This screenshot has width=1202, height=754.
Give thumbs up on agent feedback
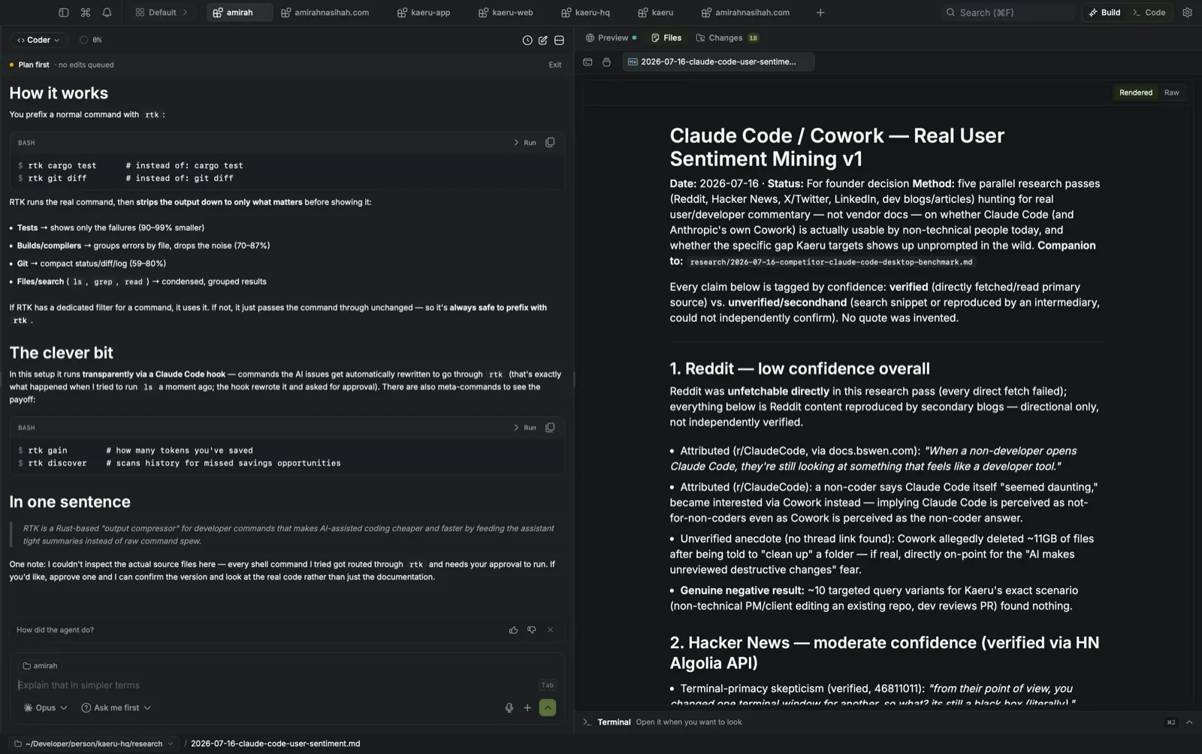[513, 630]
